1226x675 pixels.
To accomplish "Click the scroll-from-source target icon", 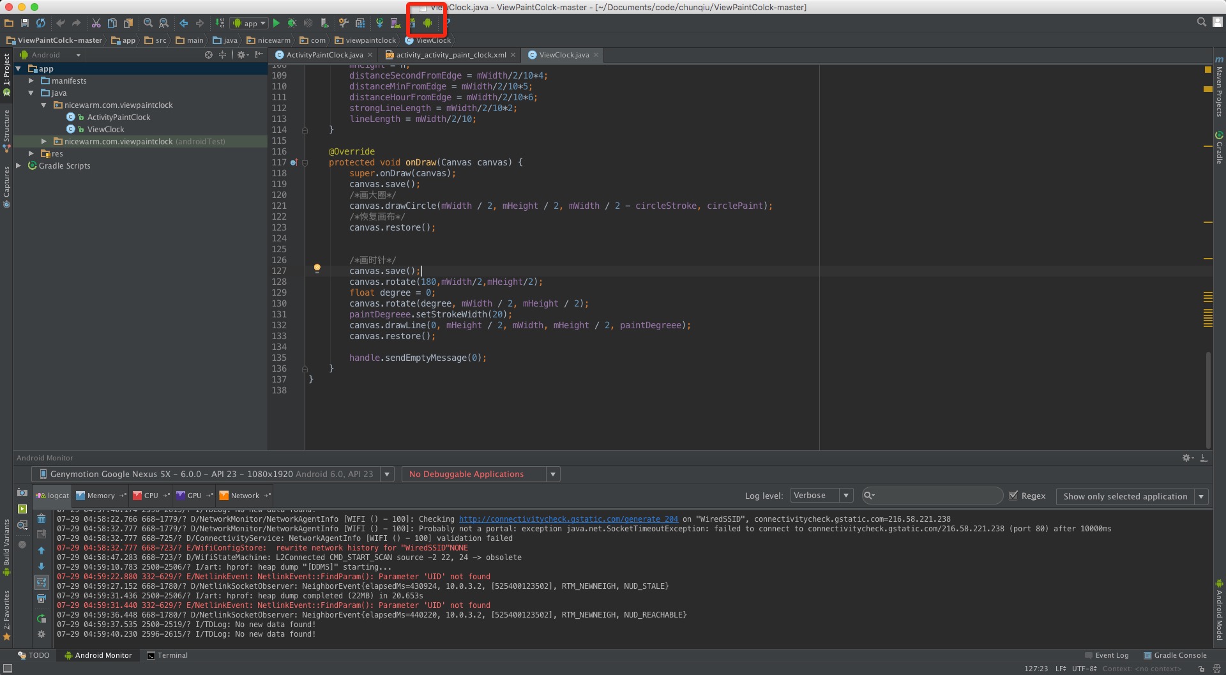I will pos(208,55).
